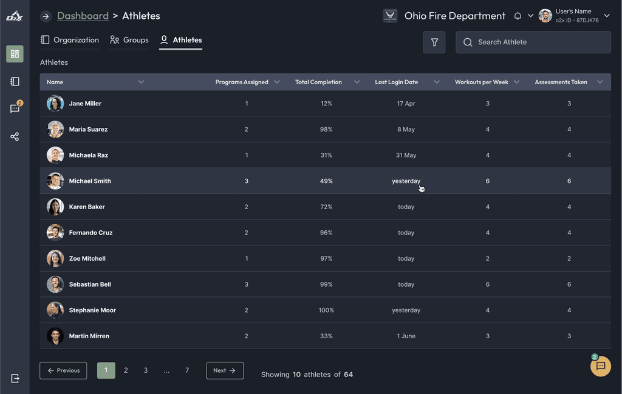622x394 pixels.
Task: Open Jane Miller's name
Action: pyautogui.click(x=85, y=104)
